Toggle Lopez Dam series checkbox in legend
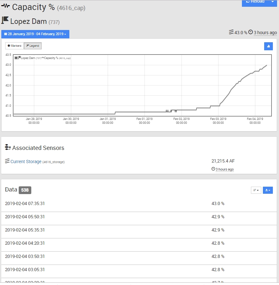The width and height of the screenshot is (279, 285). [x=16, y=58]
